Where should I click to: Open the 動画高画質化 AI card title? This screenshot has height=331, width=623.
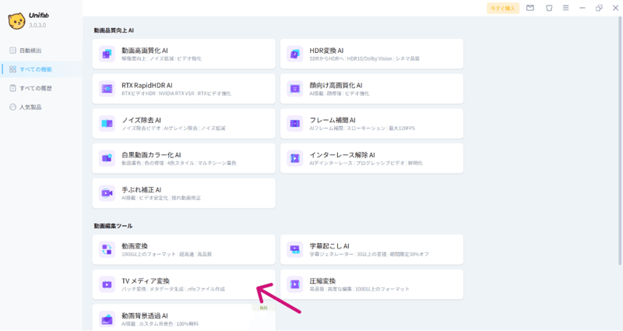tap(145, 51)
